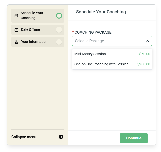
Task: Click the $200.00 price label
Action: click(144, 64)
